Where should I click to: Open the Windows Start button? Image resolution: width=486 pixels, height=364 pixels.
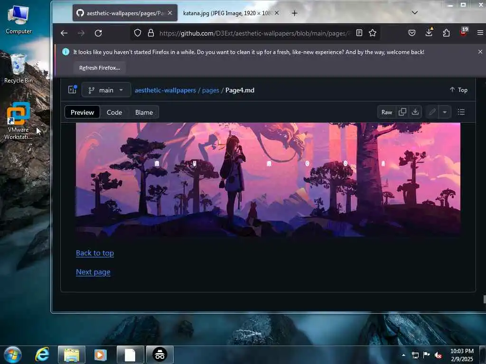[x=12, y=355]
